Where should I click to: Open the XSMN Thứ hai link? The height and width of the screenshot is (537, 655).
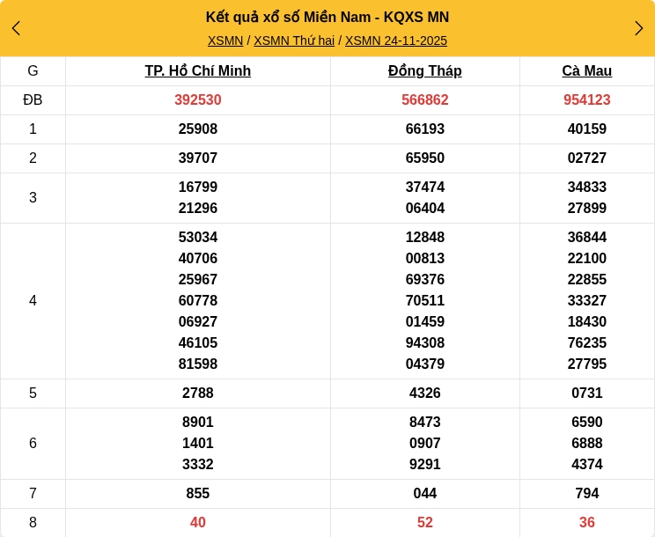(x=294, y=40)
